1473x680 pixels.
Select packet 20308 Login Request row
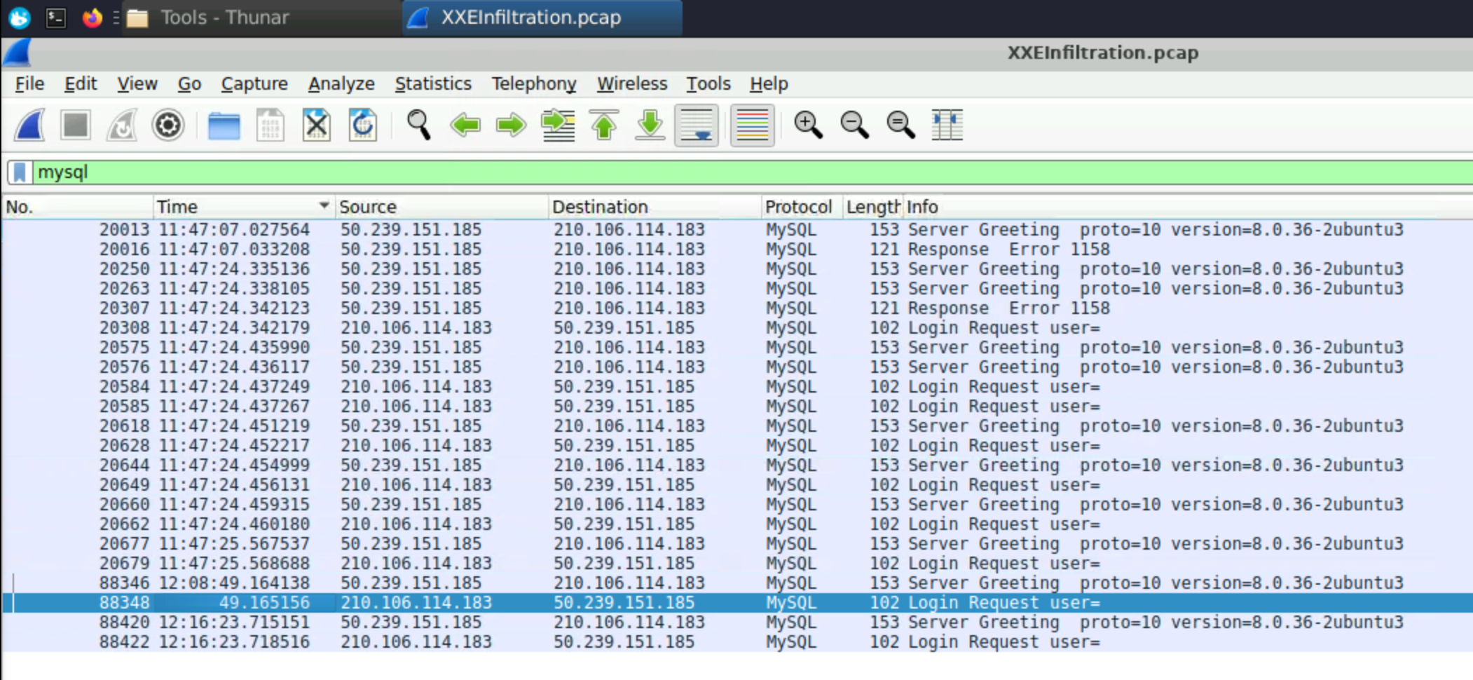737,328
